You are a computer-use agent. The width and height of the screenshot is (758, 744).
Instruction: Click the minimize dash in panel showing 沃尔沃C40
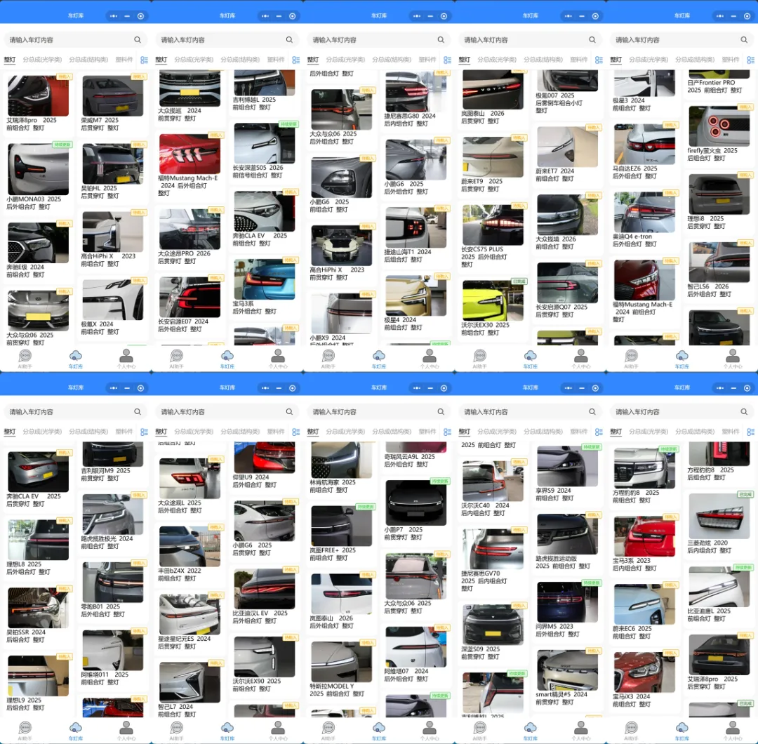point(582,387)
